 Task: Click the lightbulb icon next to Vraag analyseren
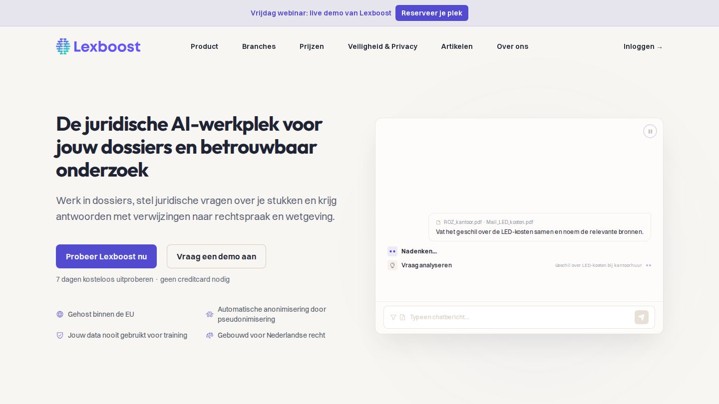pos(392,265)
